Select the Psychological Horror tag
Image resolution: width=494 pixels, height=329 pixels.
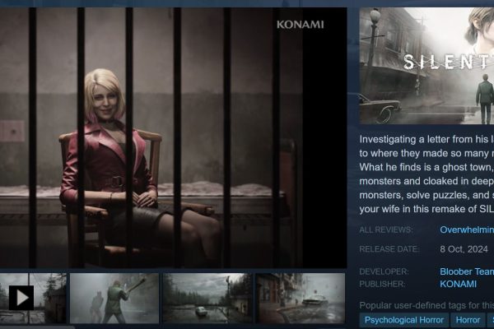(x=404, y=320)
